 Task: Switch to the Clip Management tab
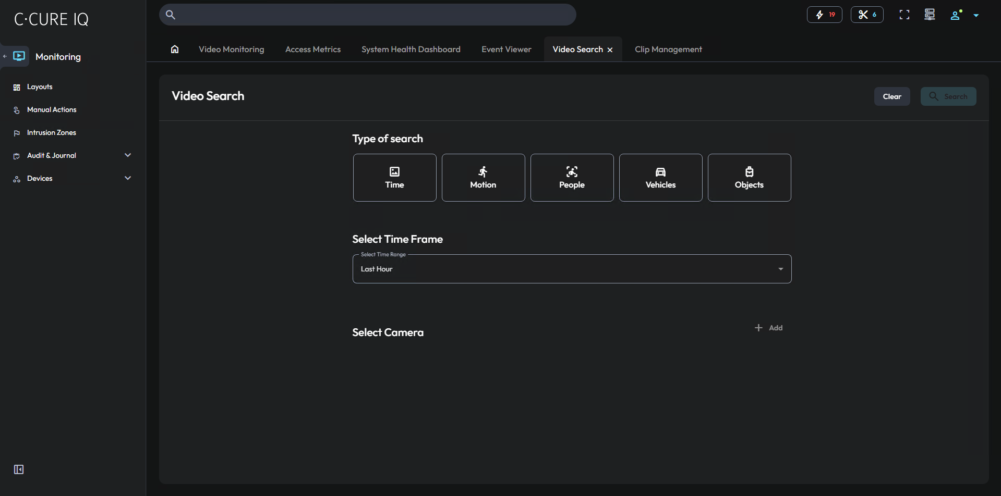(668, 49)
